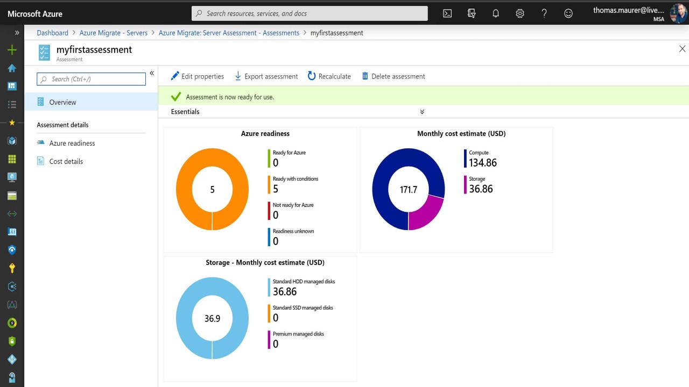Screen dimensions: 689x387
Task: Open the hexagon cluster sidebar icon
Action: 12,286
